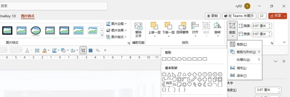This screenshot has width=290, height=97.
Task: Open 图片效果 dropdown
Action: pyautogui.click(x=117, y=30)
